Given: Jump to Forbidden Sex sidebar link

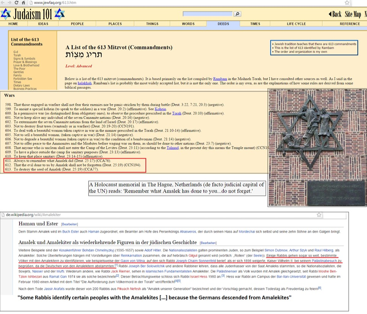Looking at the screenshot, I should (23, 78).
